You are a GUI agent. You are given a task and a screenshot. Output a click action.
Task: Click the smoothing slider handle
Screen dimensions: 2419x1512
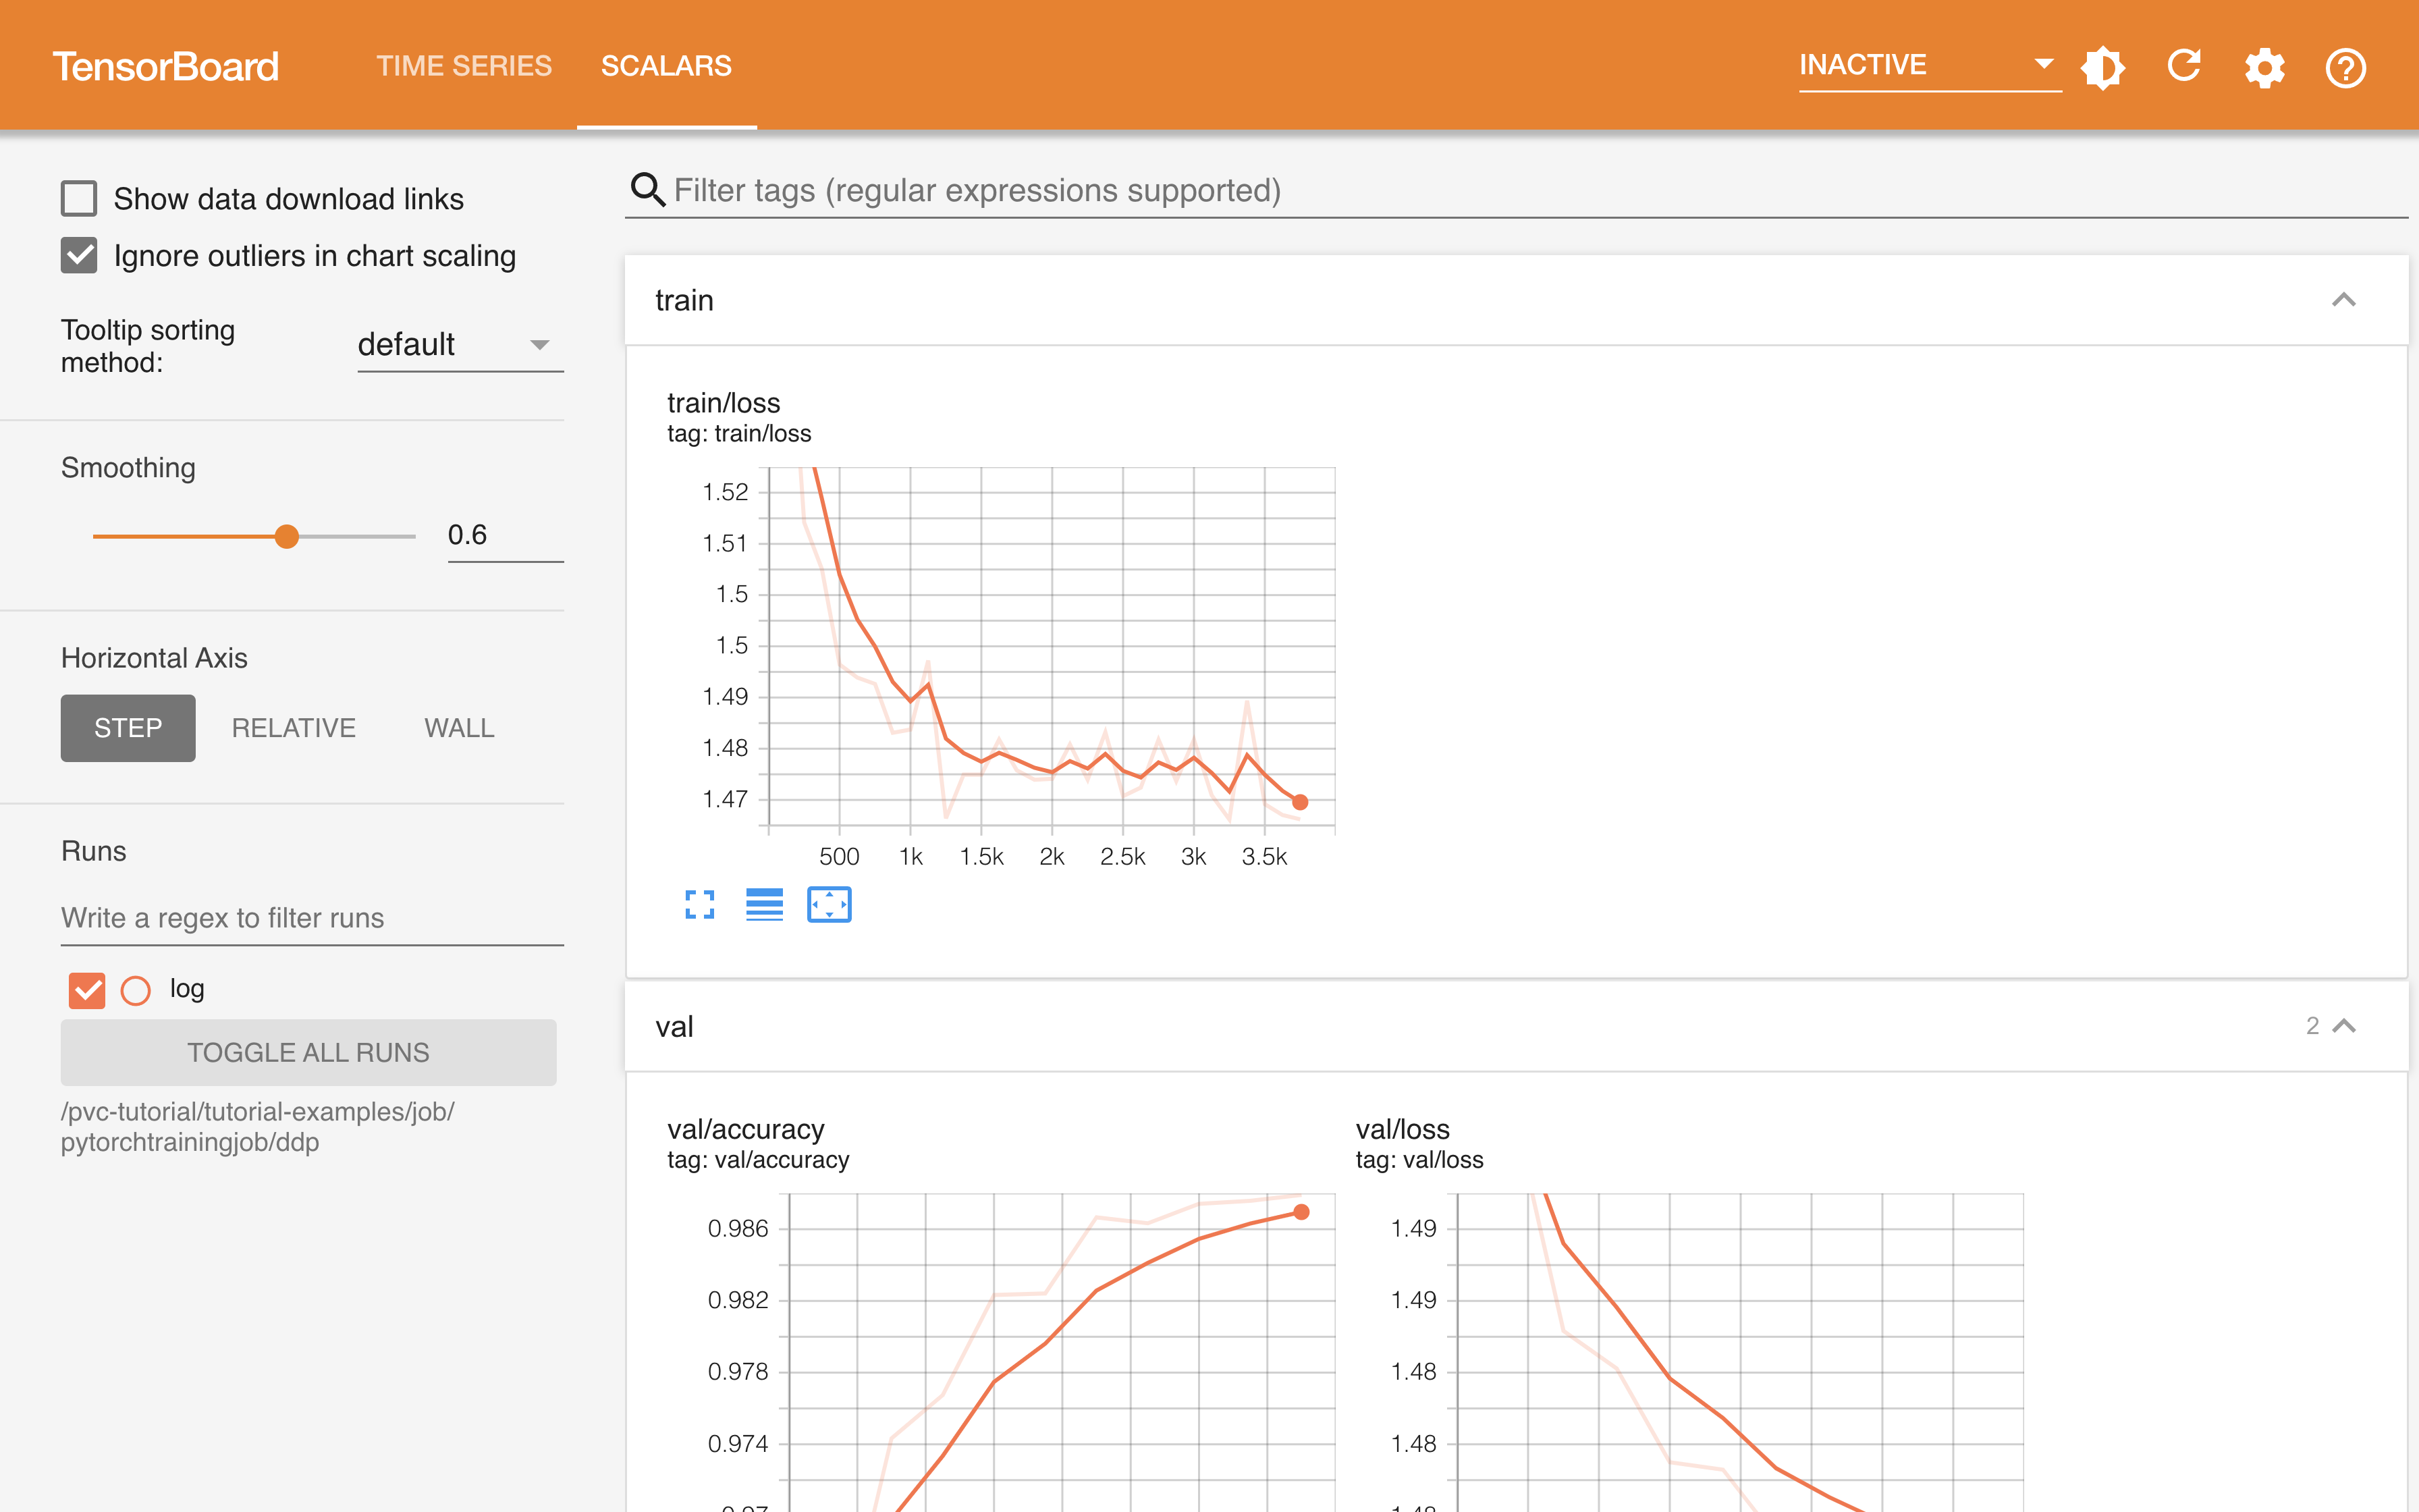pos(287,536)
